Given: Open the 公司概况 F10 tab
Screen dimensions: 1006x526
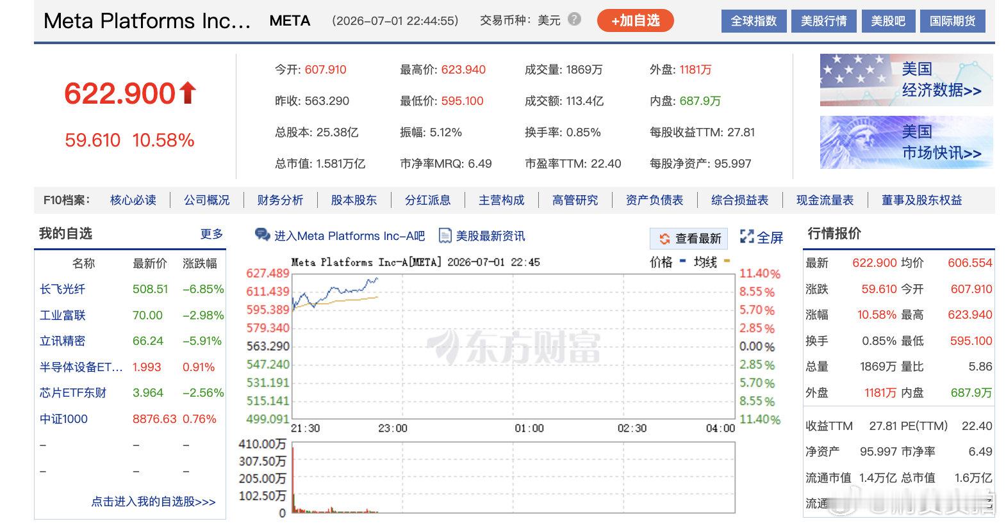Looking at the screenshot, I should 207,200.
